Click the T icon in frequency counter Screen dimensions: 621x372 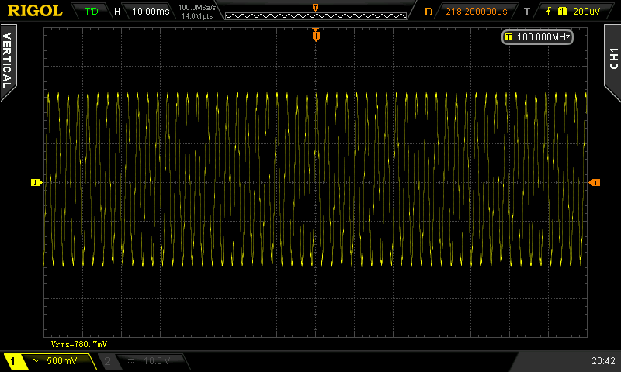[509, 36]
